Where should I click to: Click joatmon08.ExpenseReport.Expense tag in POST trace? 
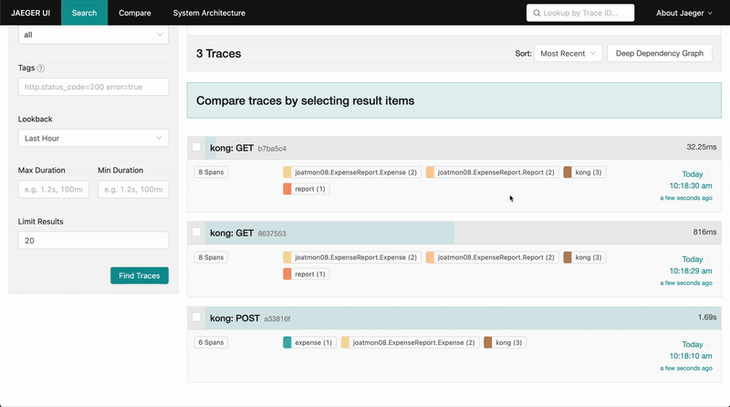[408, 342]
